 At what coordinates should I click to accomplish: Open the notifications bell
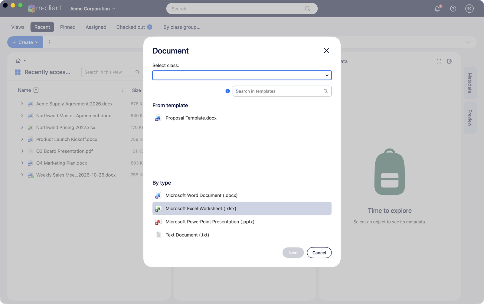(x=437, y=9)
